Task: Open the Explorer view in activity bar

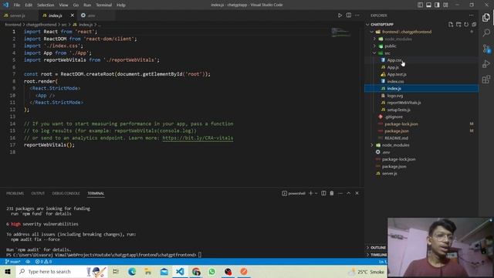Action: click(486, 18)
